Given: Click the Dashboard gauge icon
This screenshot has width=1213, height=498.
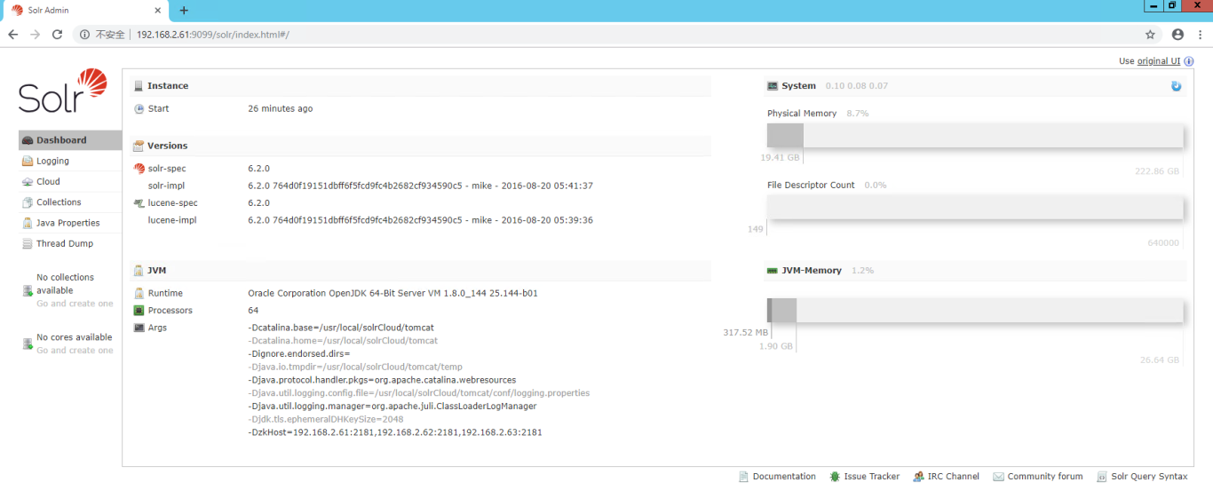Looking at the screenshot, I should (x=28, y=140).
